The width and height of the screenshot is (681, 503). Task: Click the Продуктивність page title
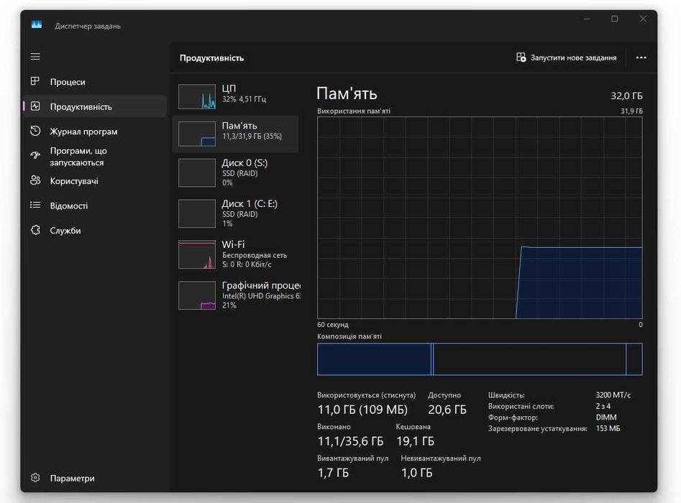pos(211,57)
